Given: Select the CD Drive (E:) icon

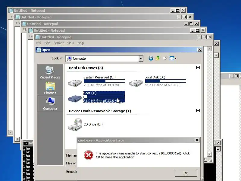Looking at the screenshot, I should pyautogui.click(x=75, y=125).
